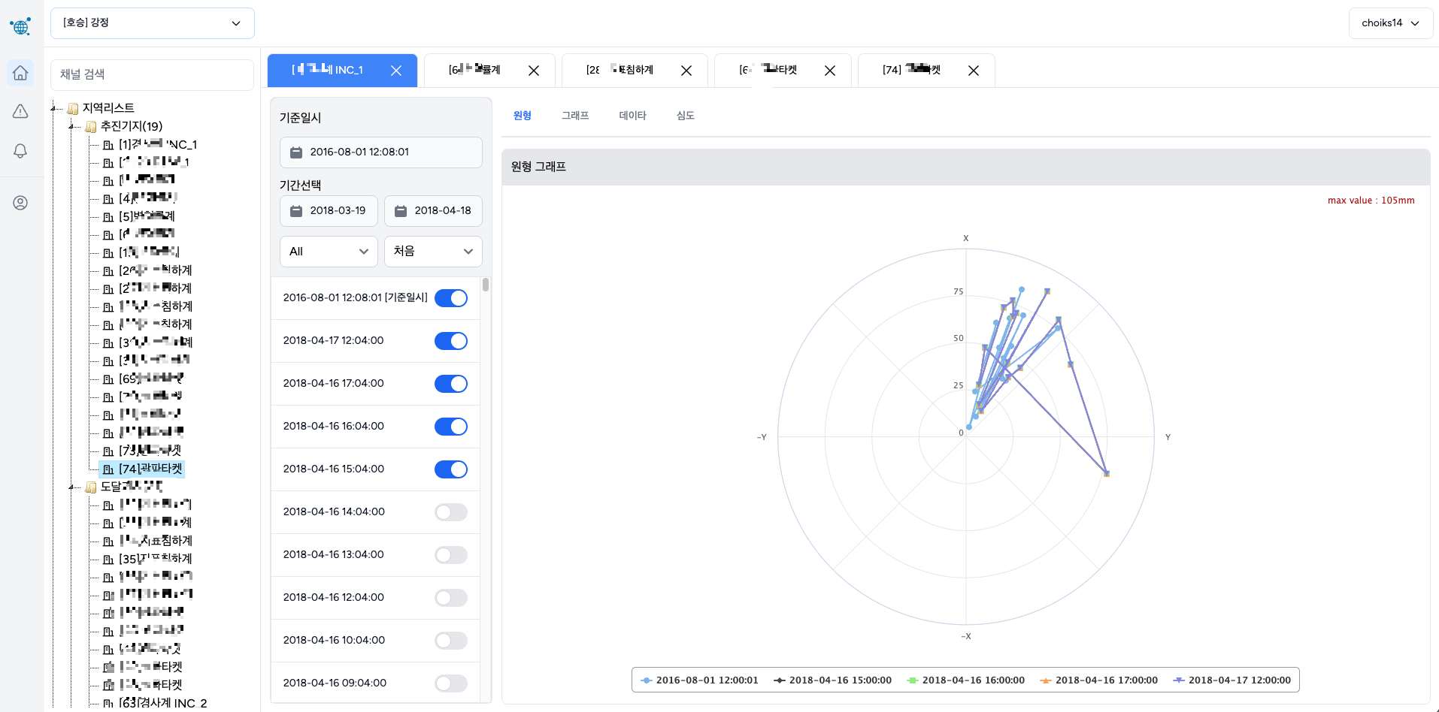
Task: Click the 추진기지(19) folder icon
Action: [91, 127]
